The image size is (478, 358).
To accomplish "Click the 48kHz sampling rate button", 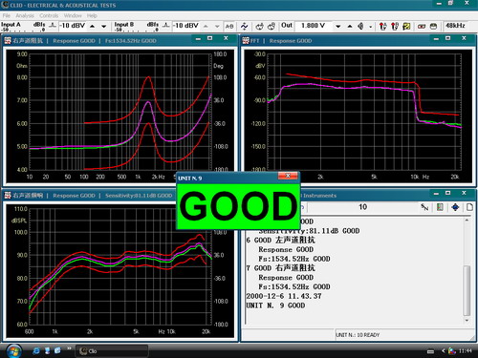I will tap(455, 26).
